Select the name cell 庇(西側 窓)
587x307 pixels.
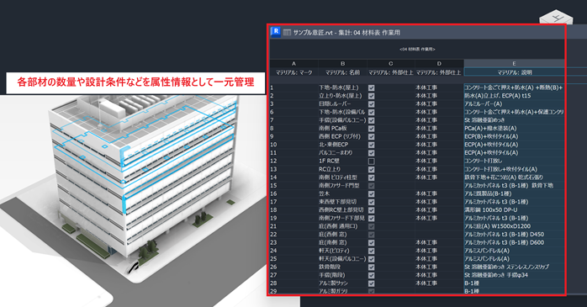(342, 235)
